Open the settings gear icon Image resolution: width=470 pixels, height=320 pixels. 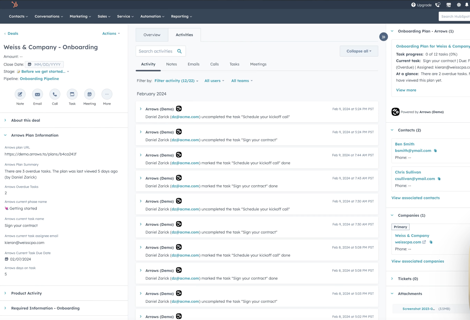459,5
